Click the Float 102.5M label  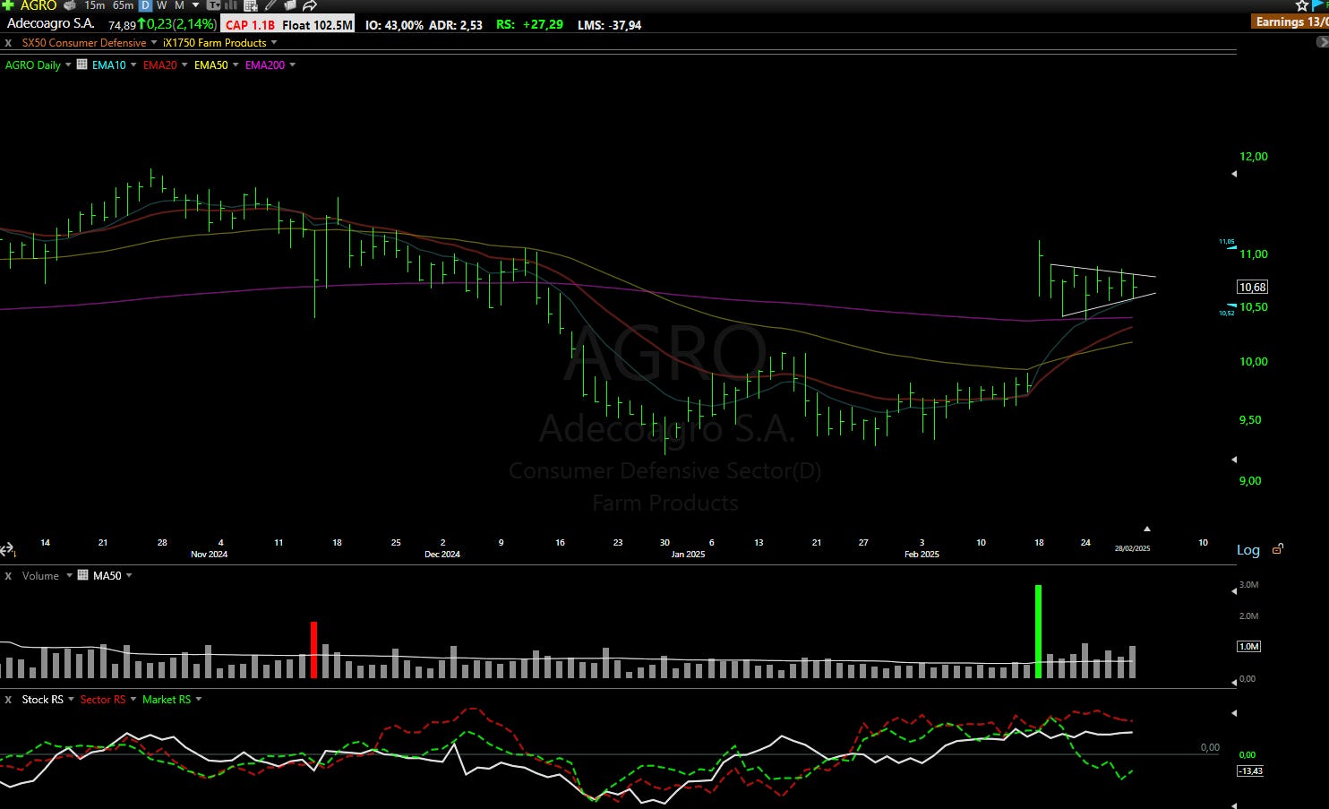coord(317,25)
